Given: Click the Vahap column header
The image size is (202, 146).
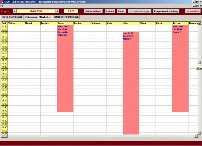Looking at the screenshot, I should 16,23.
